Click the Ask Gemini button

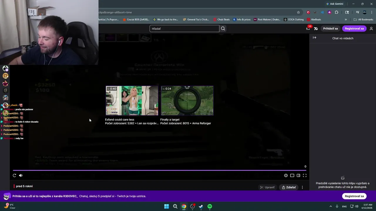[335, 4]
